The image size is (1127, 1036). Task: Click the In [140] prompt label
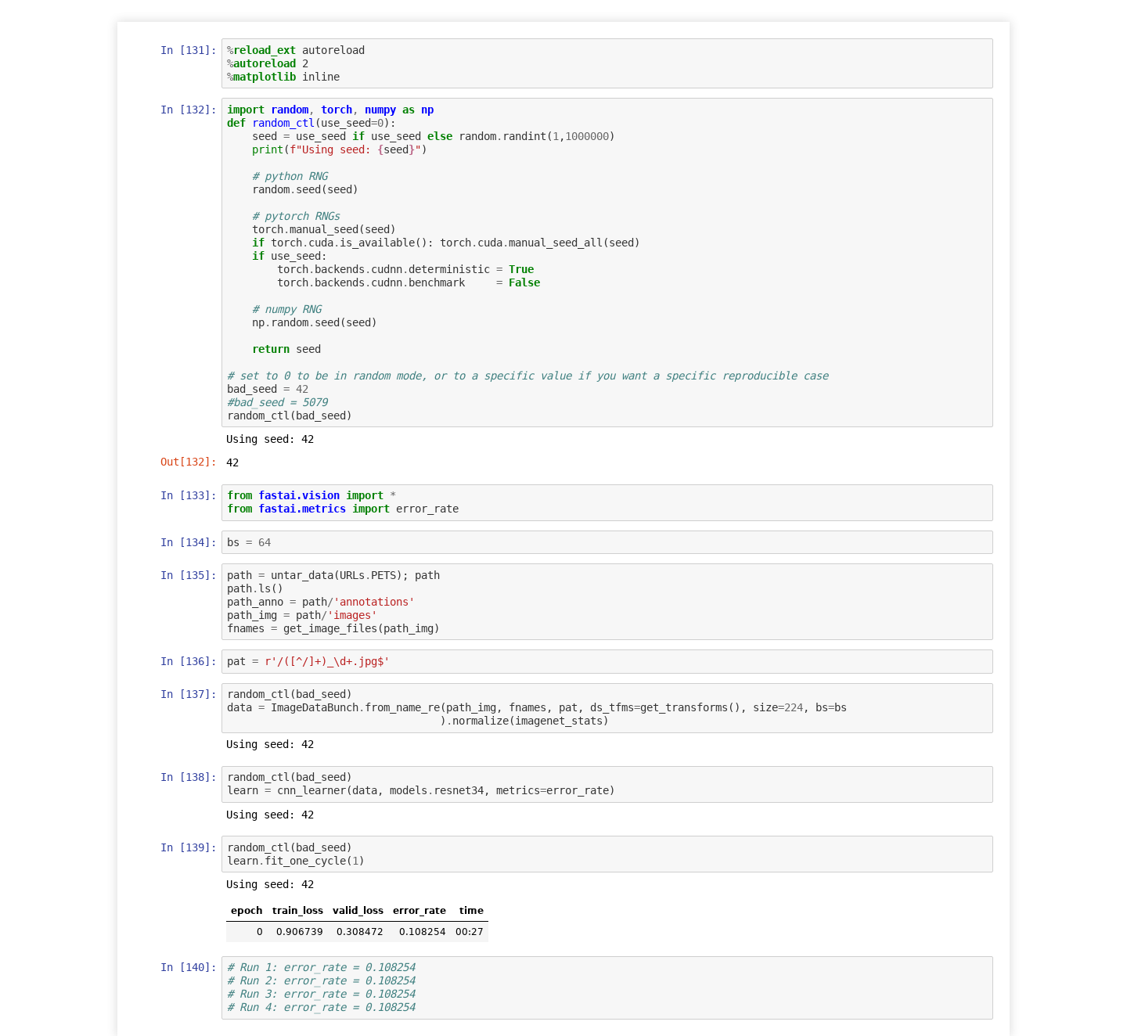pyautogui.click(x=188, y=967)
